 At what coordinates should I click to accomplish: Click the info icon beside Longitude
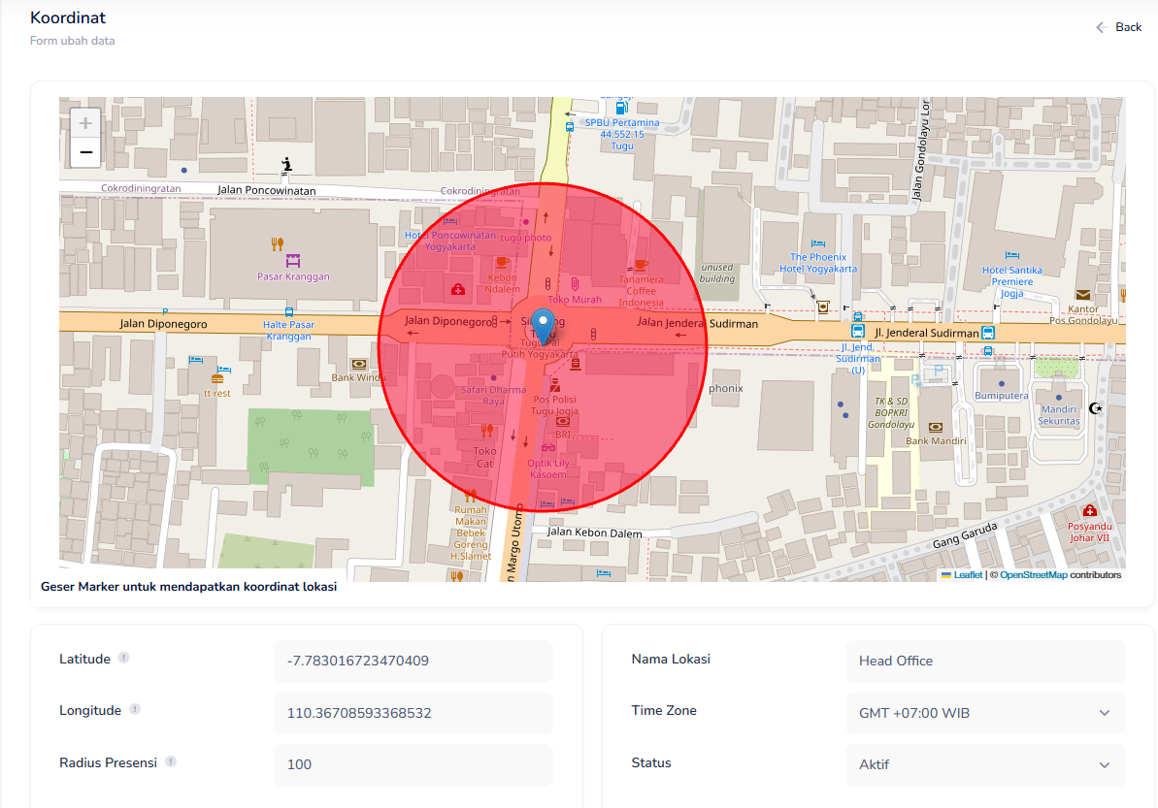pos(133,709)
